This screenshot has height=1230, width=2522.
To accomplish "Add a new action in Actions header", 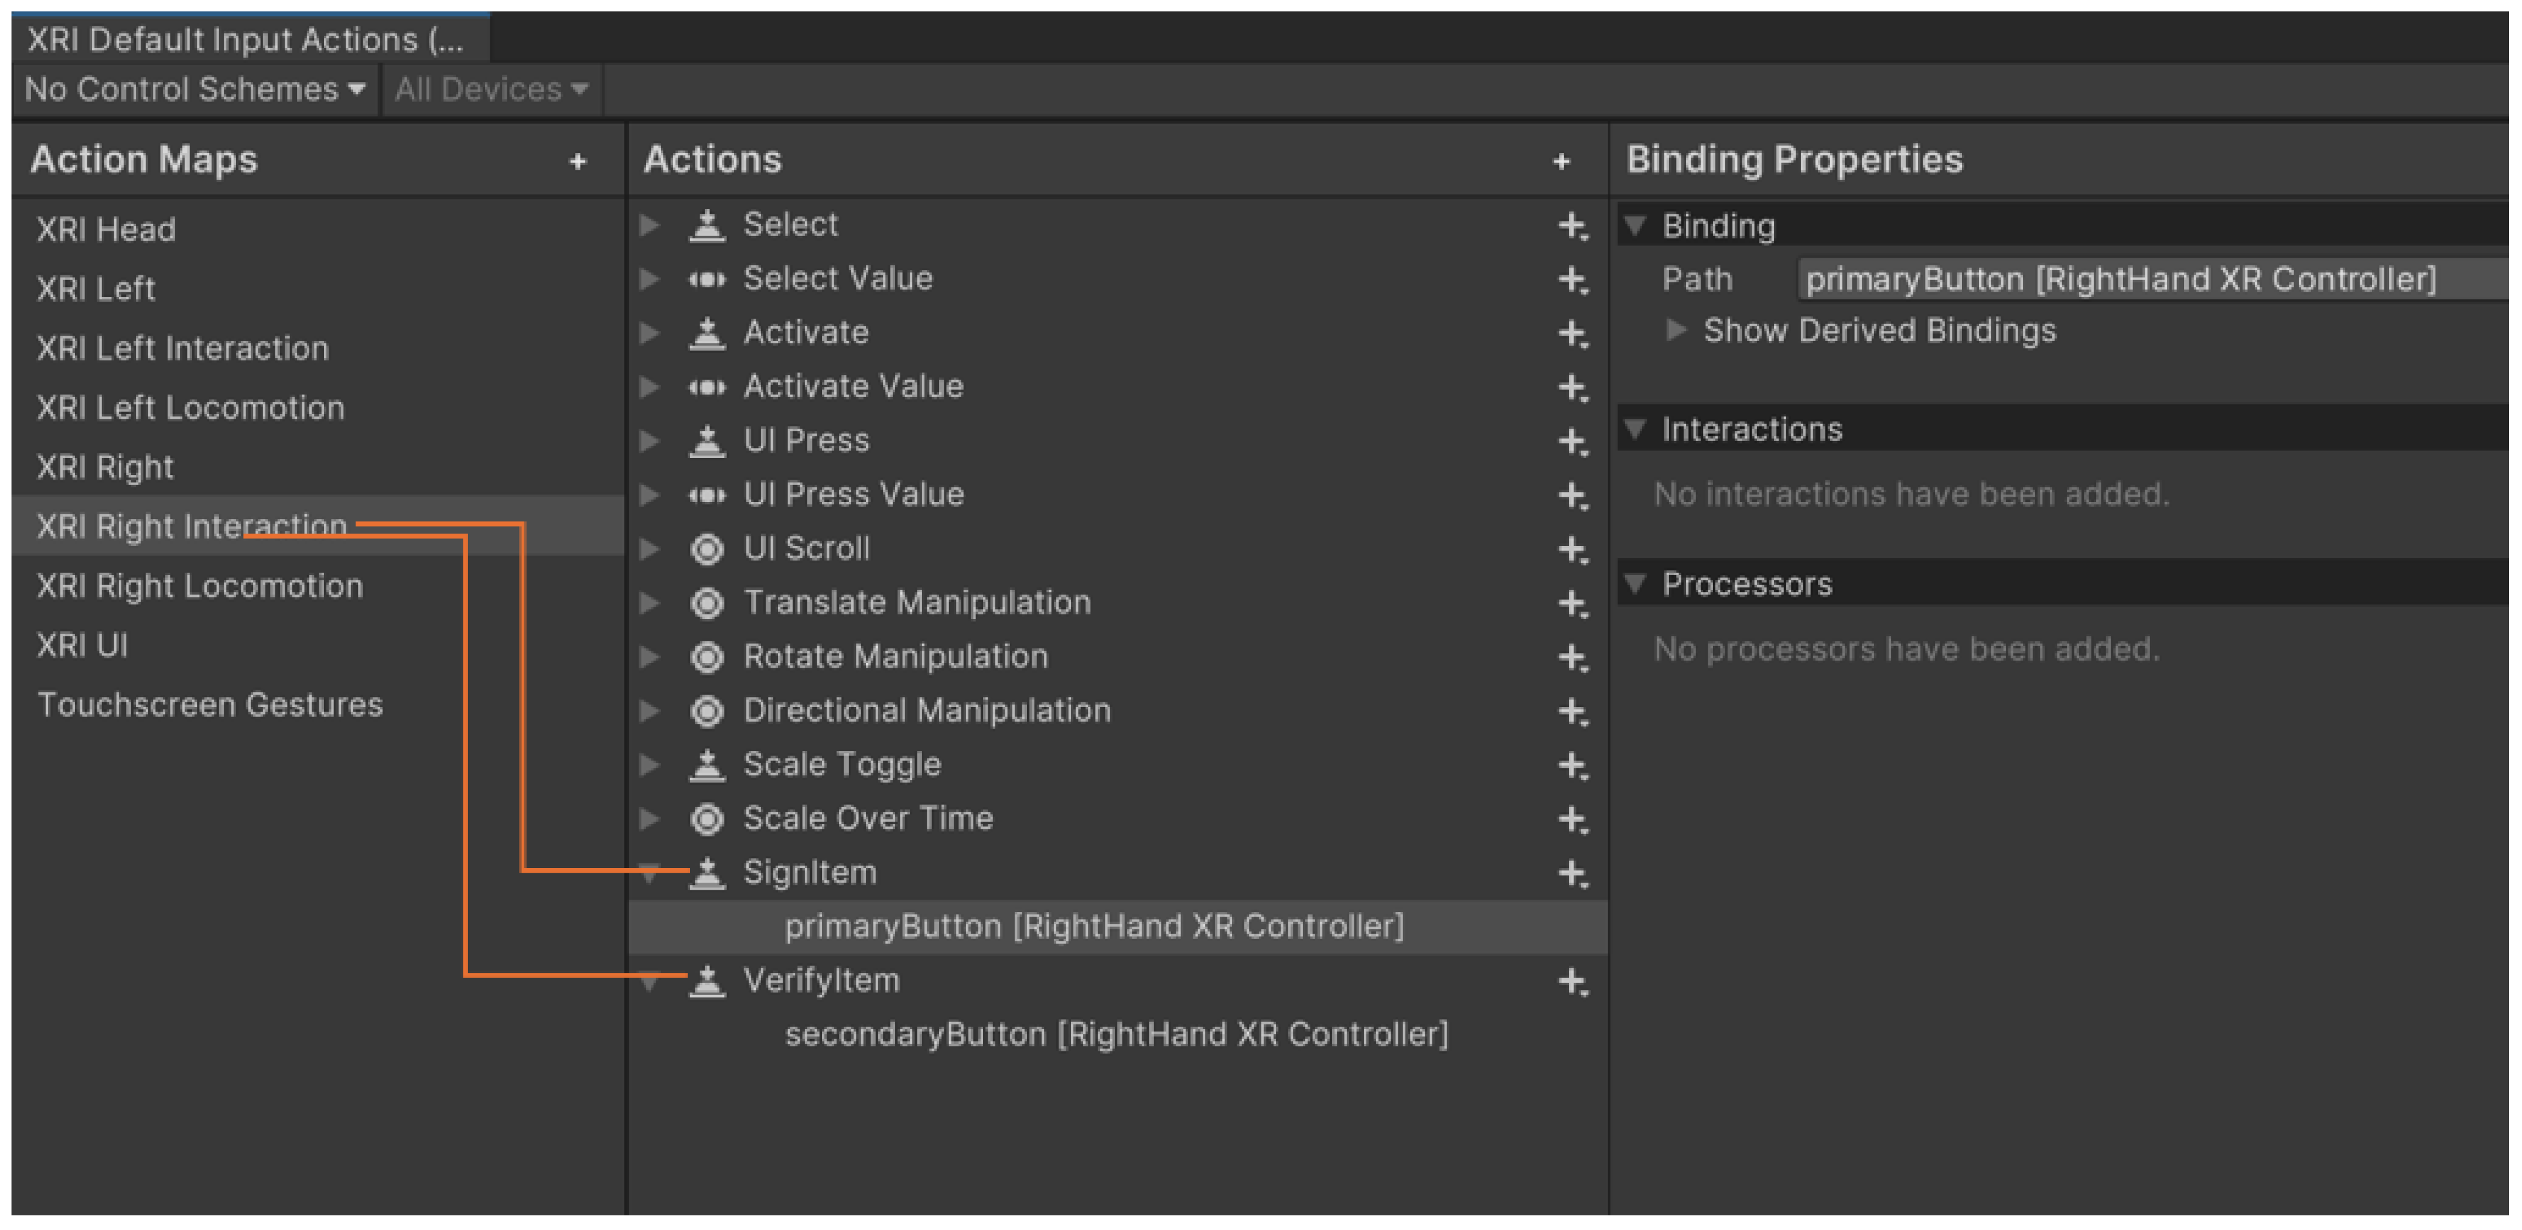I will [1561, 162].
